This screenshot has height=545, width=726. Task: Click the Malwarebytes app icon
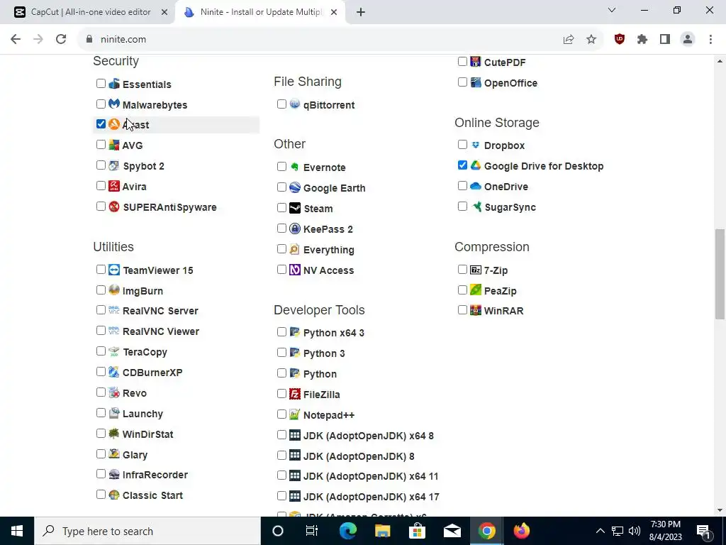(x=114, y=104)
